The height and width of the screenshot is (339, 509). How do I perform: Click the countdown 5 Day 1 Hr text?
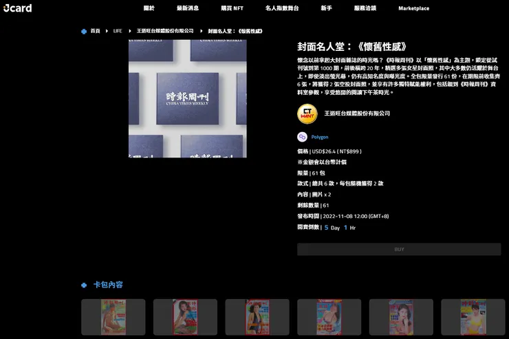coord(327,228)
